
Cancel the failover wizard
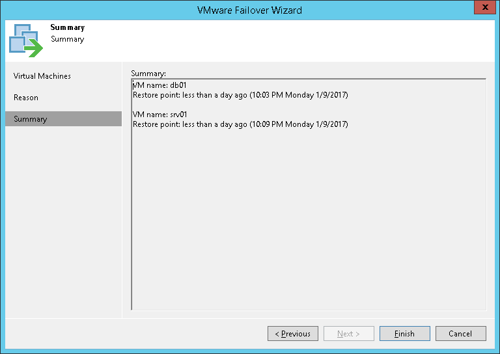461,334
